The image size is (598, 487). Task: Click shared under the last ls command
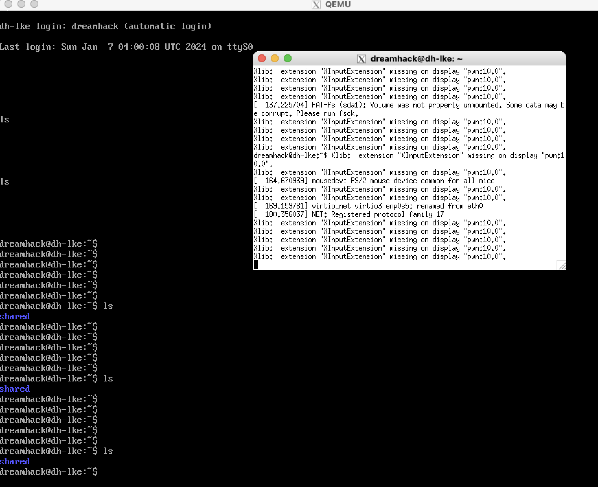(x=15, y=461)
